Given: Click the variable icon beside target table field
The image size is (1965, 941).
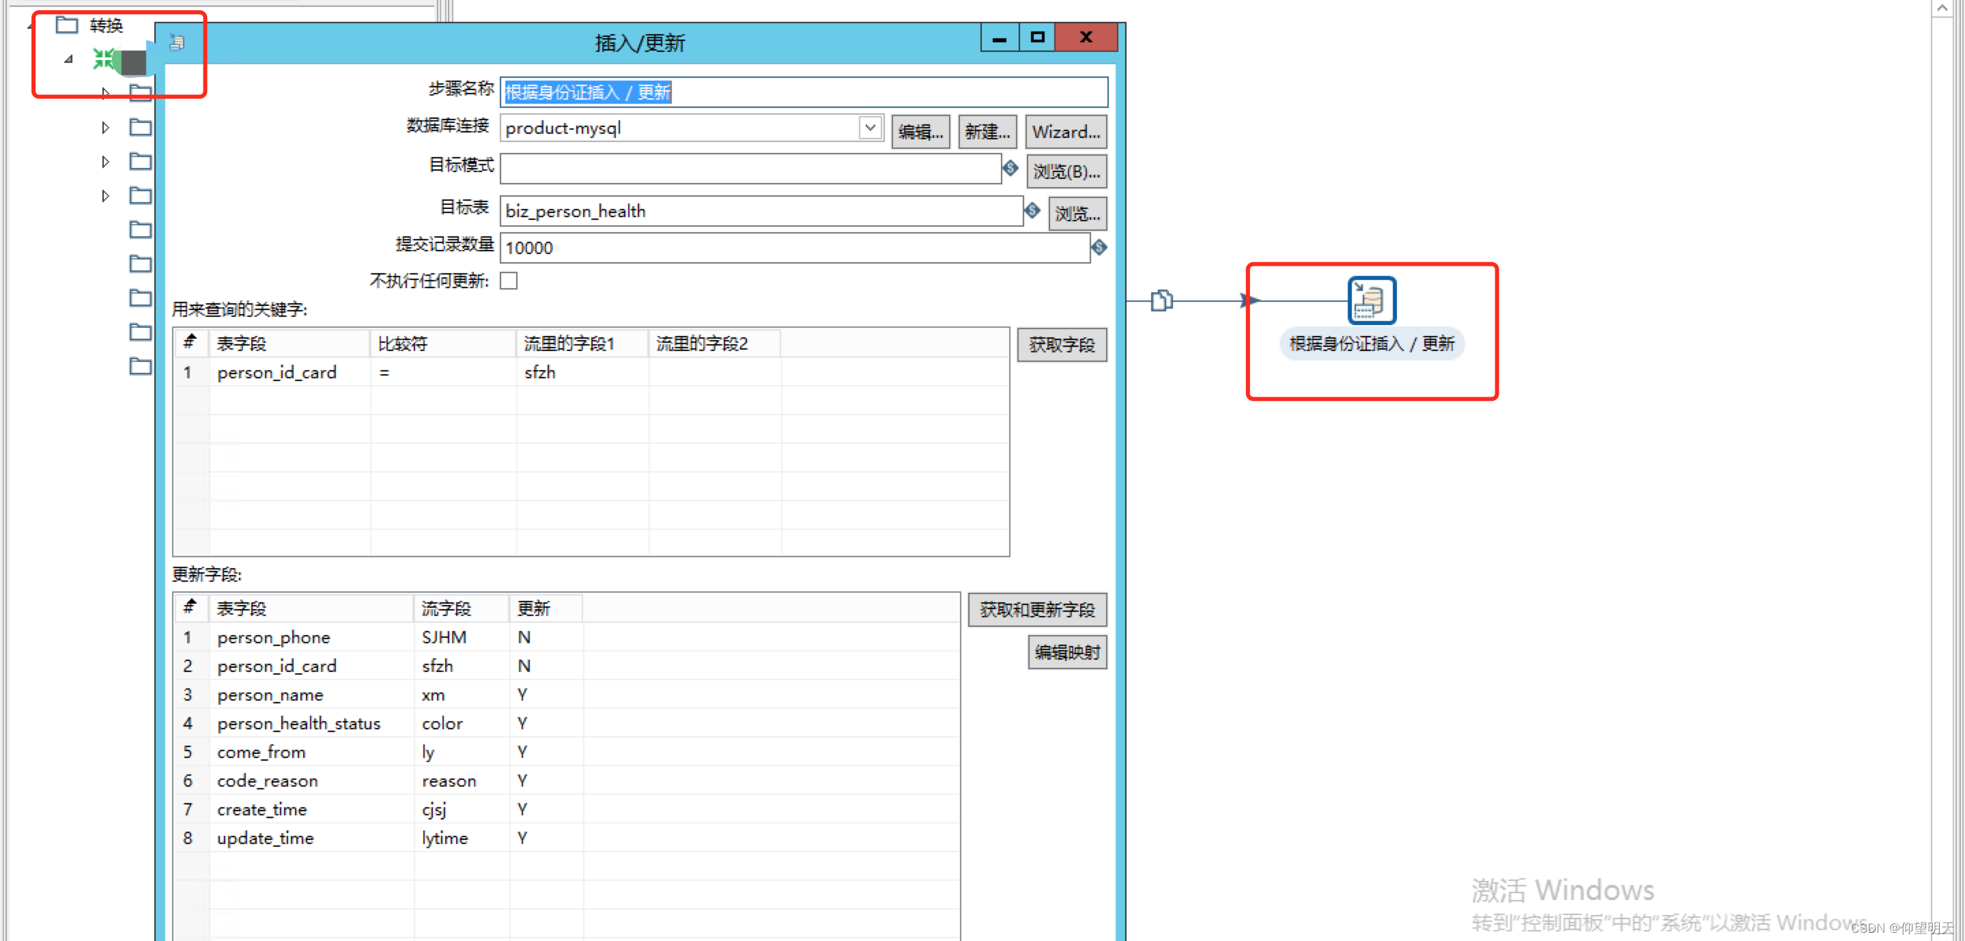Looking at the screenshot, I should tap(1032, 210).
